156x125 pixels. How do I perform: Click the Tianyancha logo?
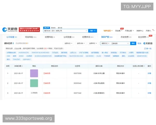10,29
